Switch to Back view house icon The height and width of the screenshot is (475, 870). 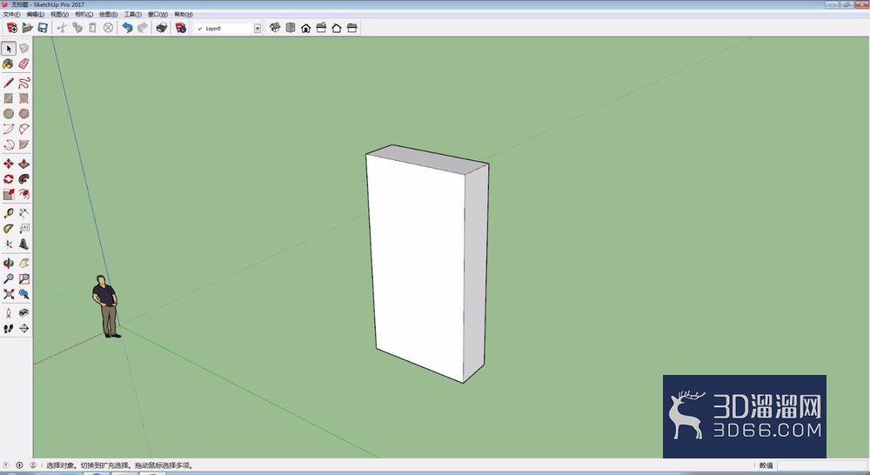click(336, 28)
